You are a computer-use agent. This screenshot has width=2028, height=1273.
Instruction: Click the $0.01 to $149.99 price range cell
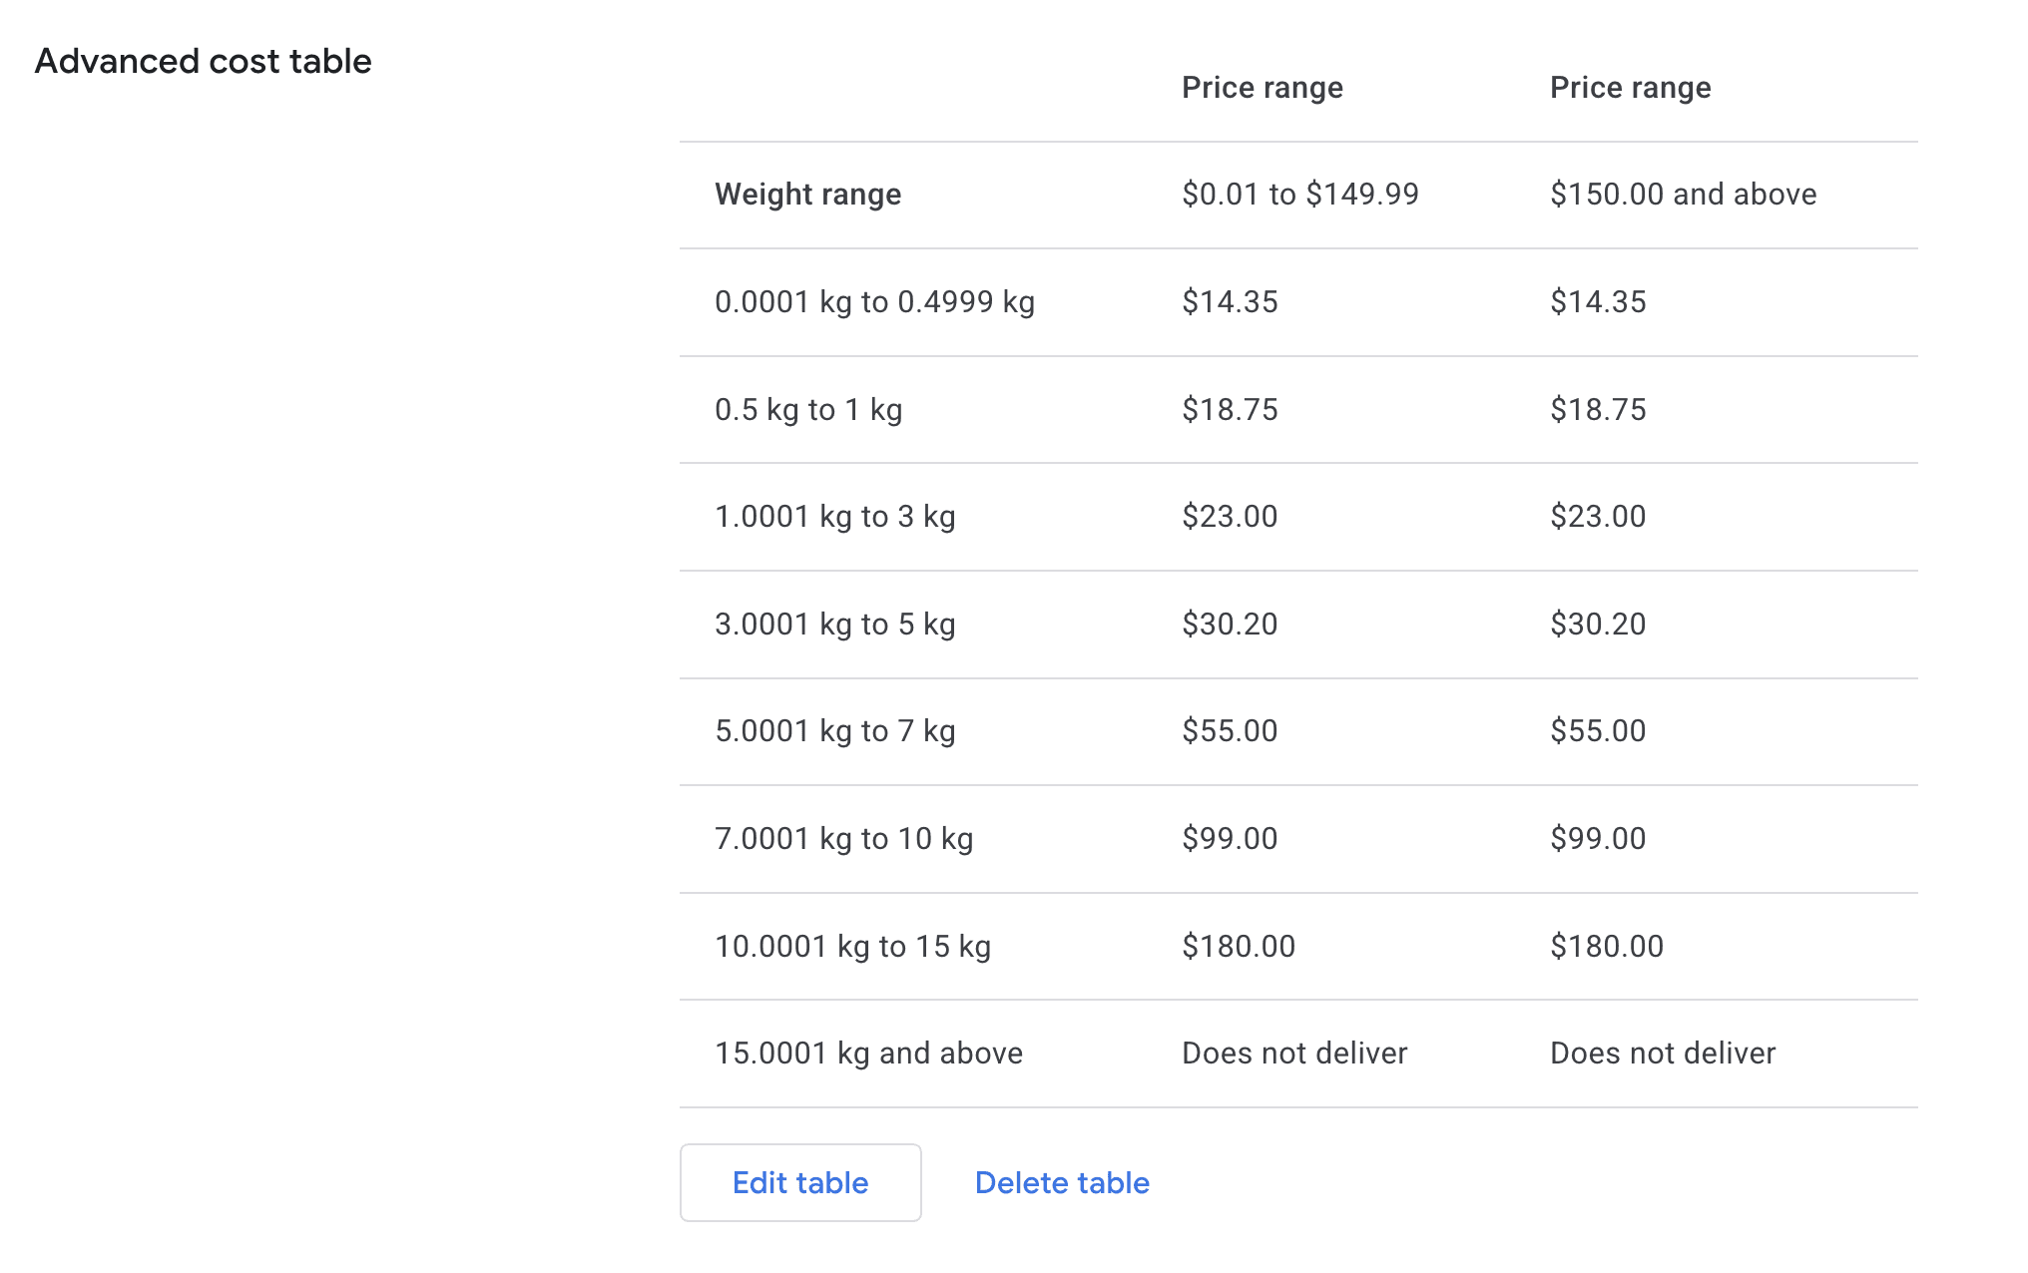point(1299,194)
